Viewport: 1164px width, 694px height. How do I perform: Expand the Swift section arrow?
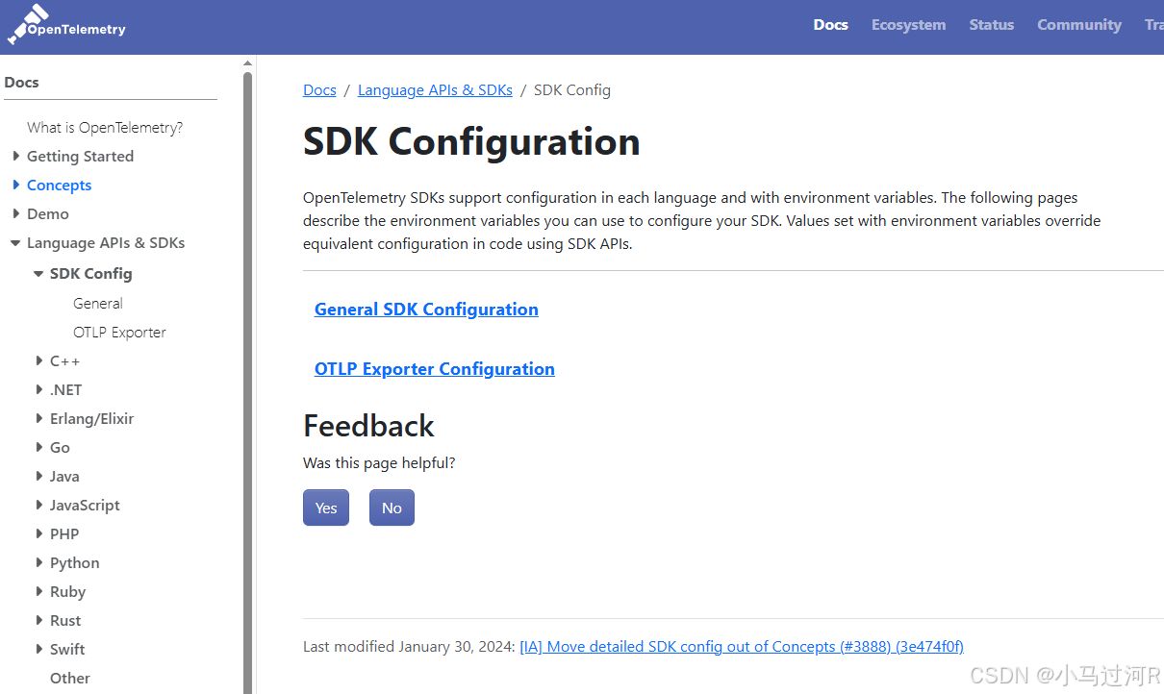click(39, 649)
